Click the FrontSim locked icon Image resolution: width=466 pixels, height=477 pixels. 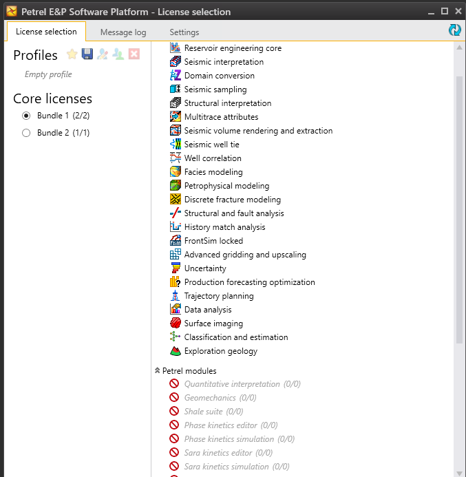[x=176, y=241]
